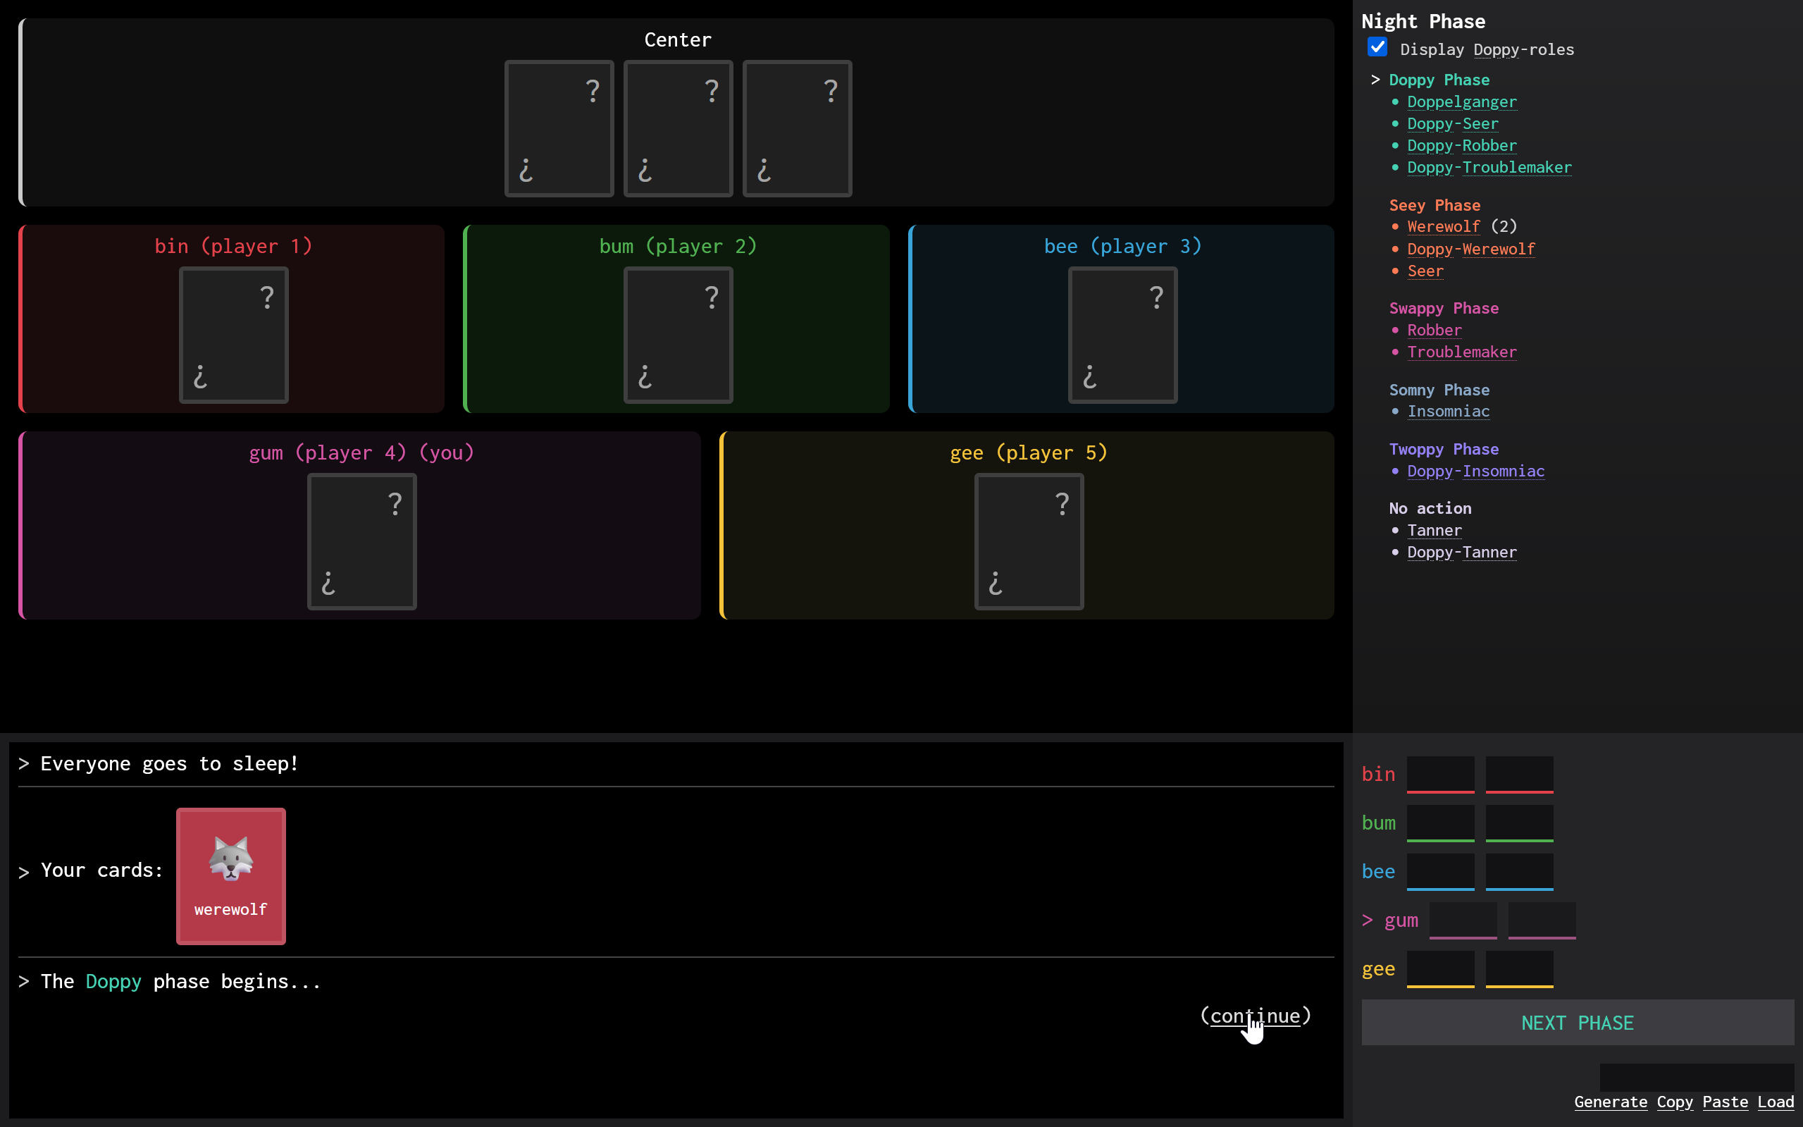Image resolution: width=1803 pixels, height=1127 pixels.
Task: Click the (continue) link in the log
Action: click(x=1255, y=1015)
